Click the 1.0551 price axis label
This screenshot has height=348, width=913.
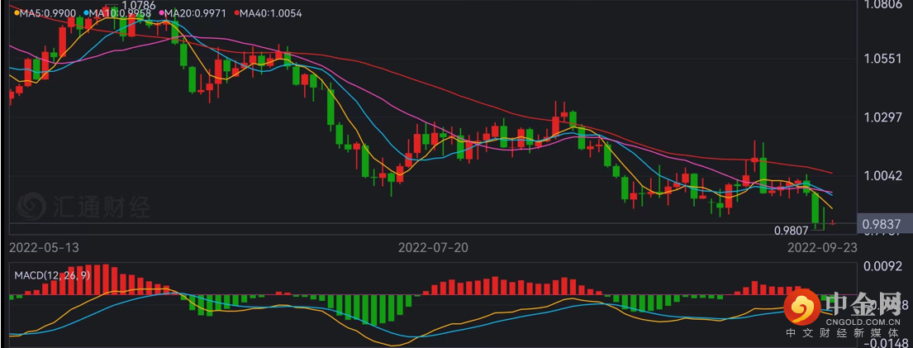coord(880,60)
